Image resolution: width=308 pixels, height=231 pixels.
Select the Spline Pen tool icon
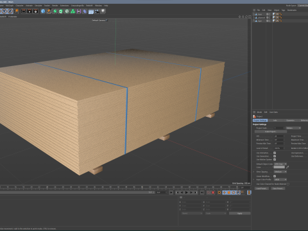click(49, 11)
